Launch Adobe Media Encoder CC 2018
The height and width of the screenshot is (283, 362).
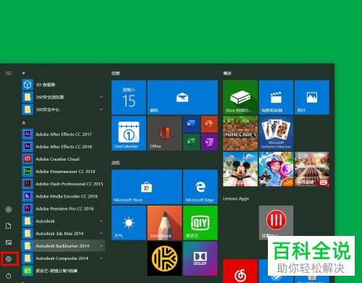tap(64, 196)
